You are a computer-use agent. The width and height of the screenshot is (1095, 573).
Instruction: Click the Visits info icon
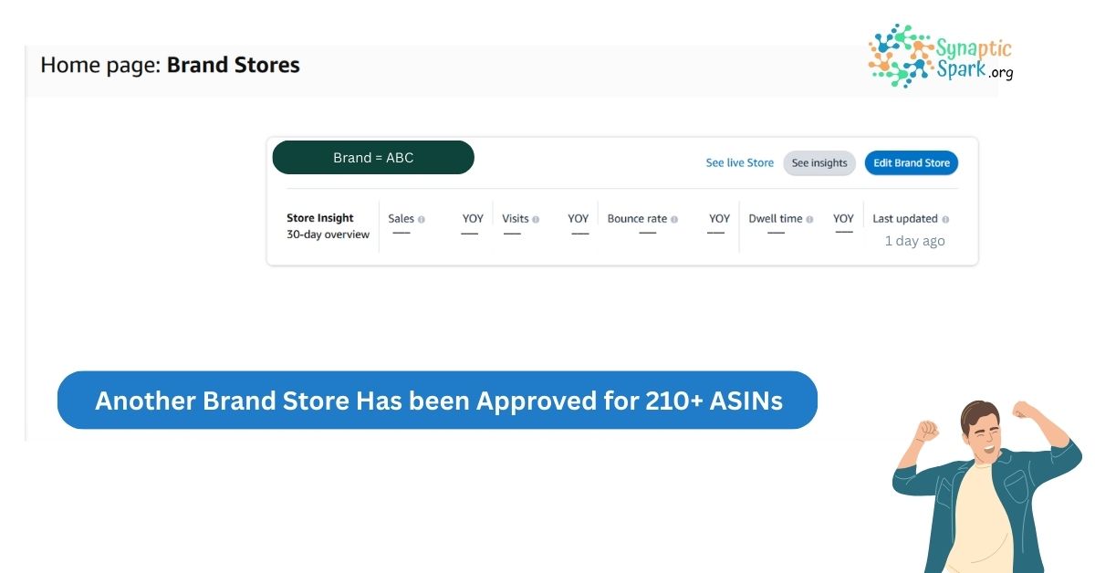click(536, 218)
